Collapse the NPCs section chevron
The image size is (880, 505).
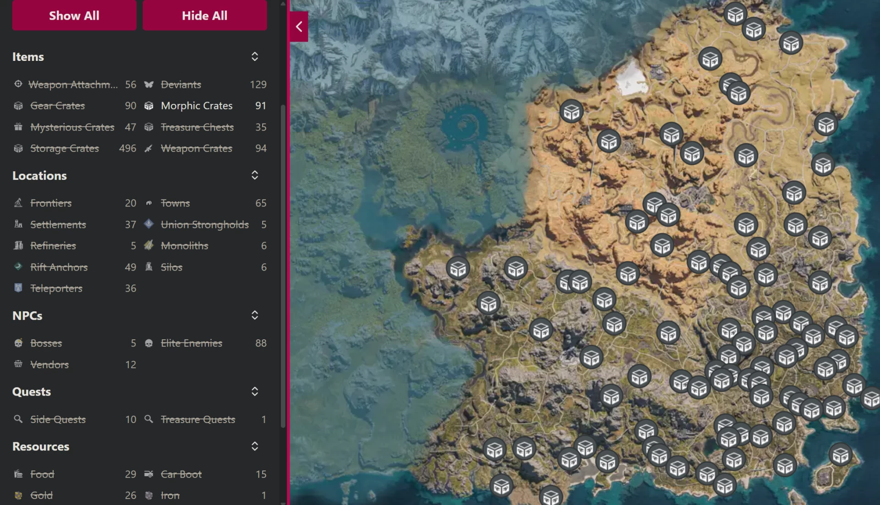pos(255,315)
